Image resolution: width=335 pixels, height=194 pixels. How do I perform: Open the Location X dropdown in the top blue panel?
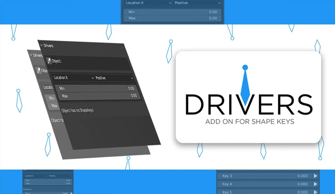pos(149,3)
